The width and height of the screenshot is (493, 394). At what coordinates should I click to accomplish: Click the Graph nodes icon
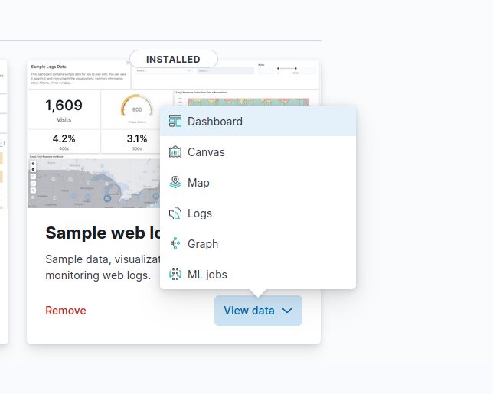coord(175,243)
